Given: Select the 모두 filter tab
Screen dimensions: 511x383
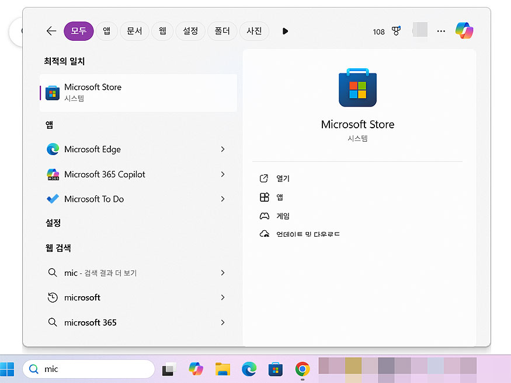Looking at the screenshot, I should (x=78, y=31).
